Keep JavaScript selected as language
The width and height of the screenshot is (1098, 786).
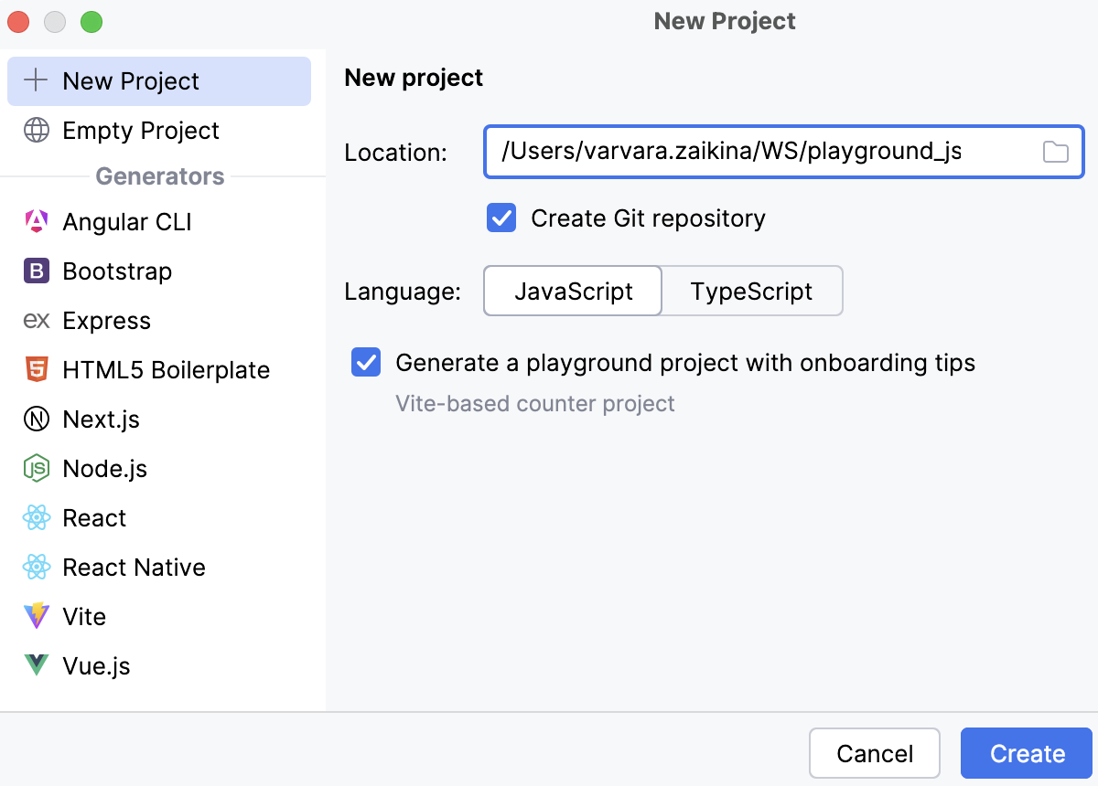[x=572, y=291]
